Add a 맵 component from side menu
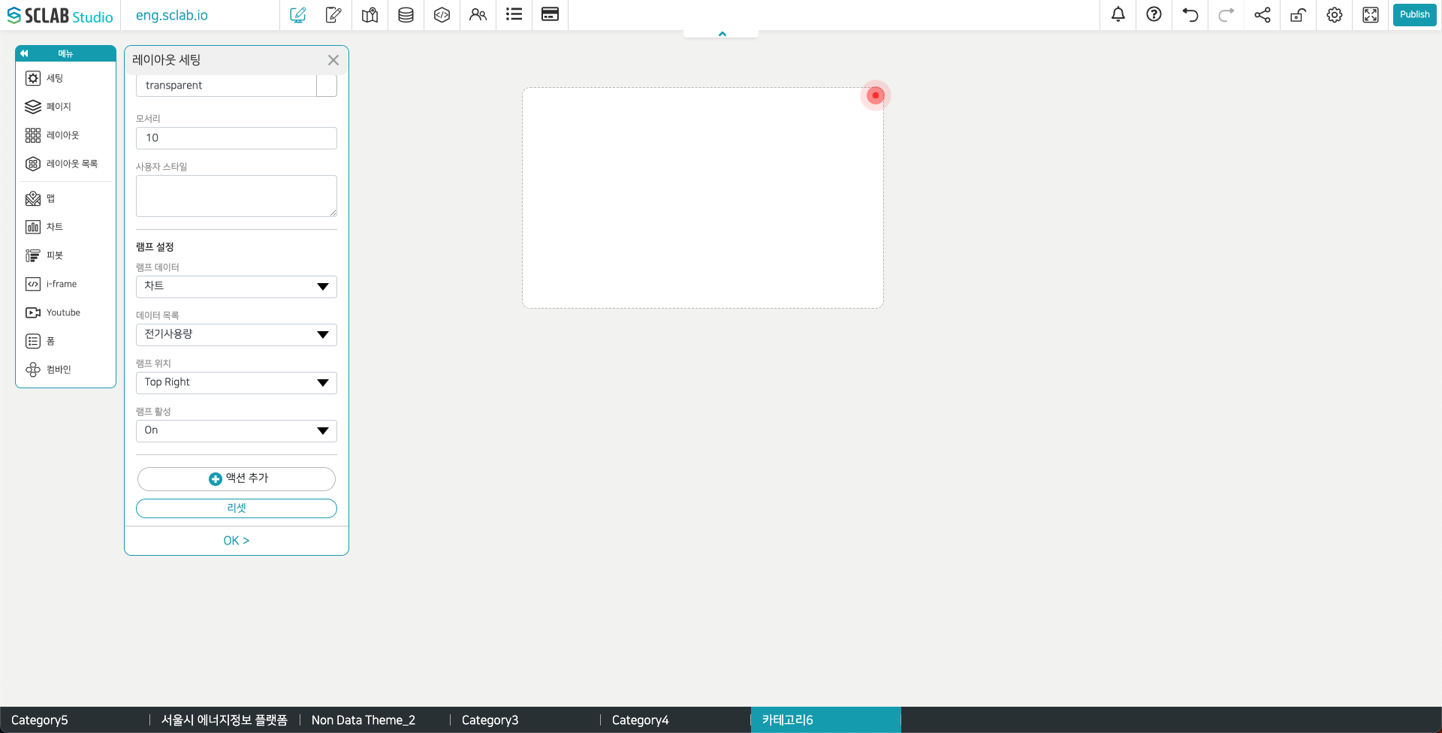This screenshot has width=1442, height=733. [x=65, y=198]
